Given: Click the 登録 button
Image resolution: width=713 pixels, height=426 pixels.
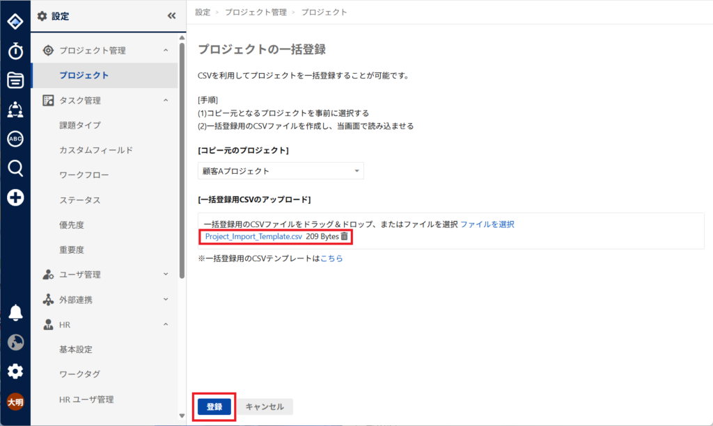Looking at the screenshot, I should [x=214, y=407].
